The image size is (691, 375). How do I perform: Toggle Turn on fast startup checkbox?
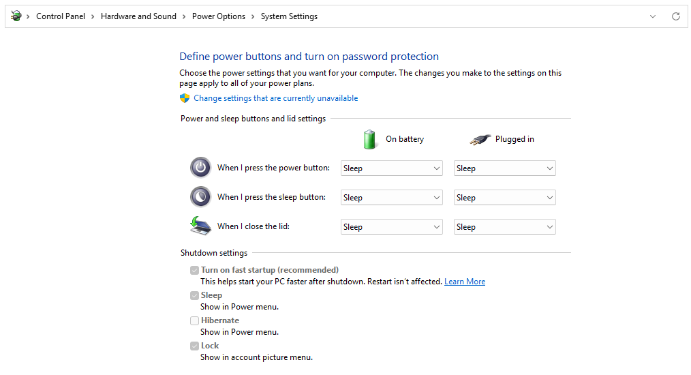(194, 270)
